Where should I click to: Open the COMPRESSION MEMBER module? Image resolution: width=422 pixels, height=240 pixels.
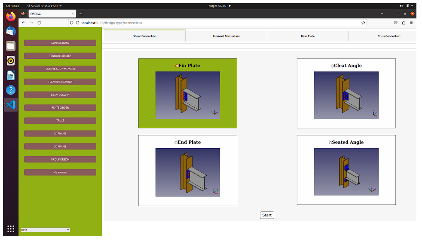[x=60, y=69]
